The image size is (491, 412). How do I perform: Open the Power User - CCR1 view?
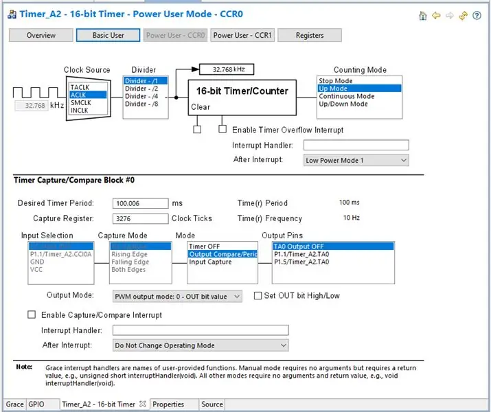pyautogui.click(x=242, y=35)
